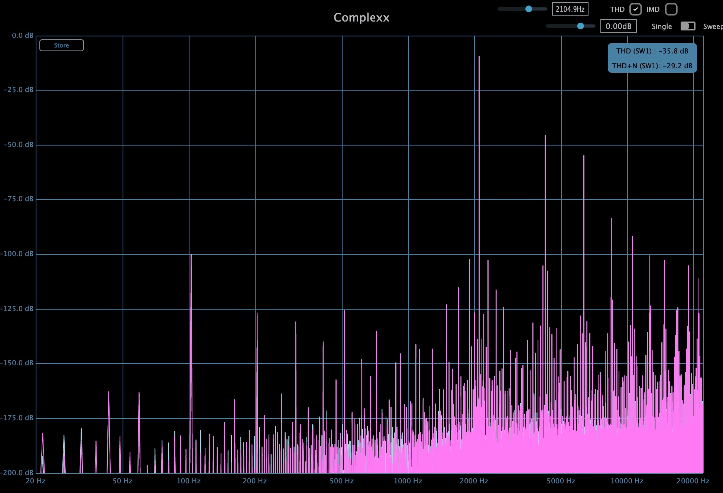Click the Store button
Viewport: 723px width, 493px height.
(62, 45)
